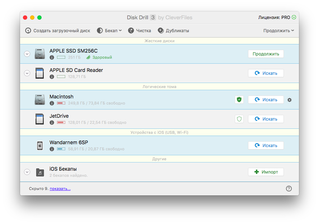Toggle the green protection shield for Macintosh

point(239,100)
